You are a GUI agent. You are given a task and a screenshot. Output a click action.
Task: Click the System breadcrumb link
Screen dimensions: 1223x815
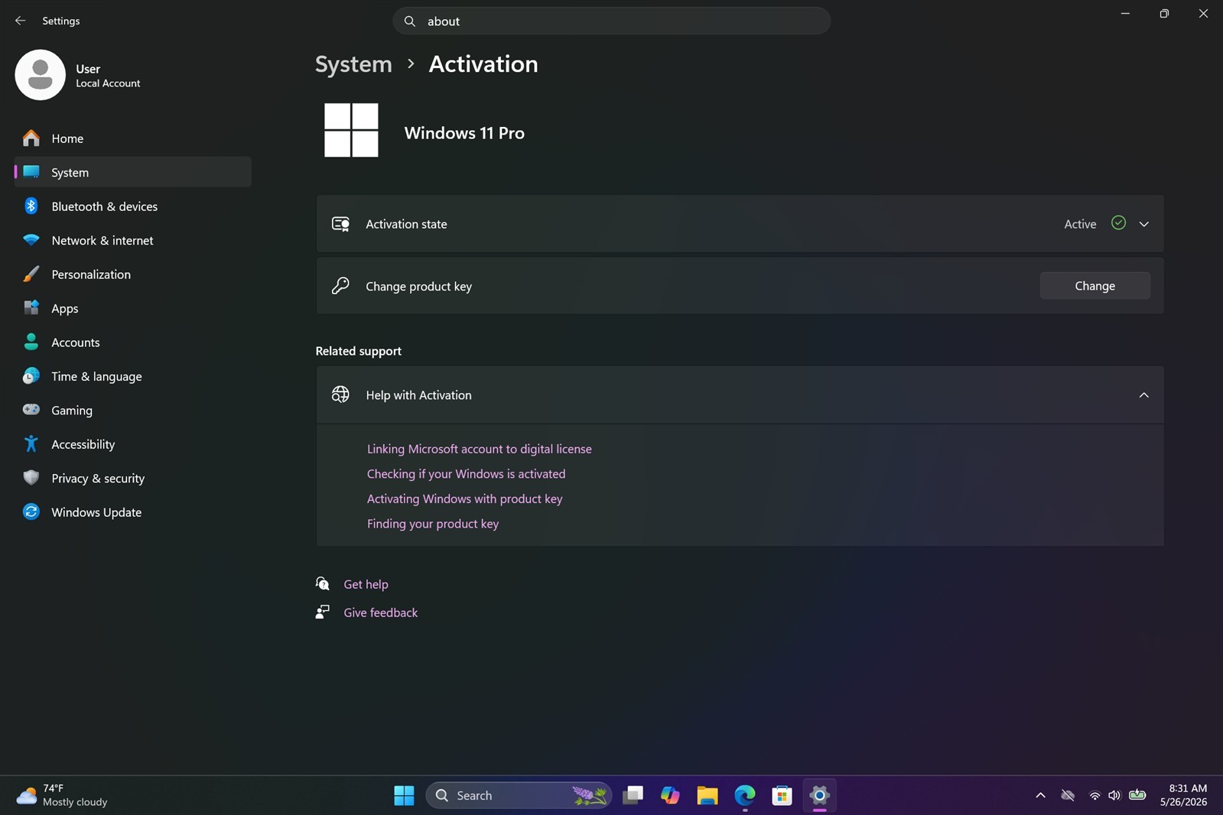(x=353, y=64)
